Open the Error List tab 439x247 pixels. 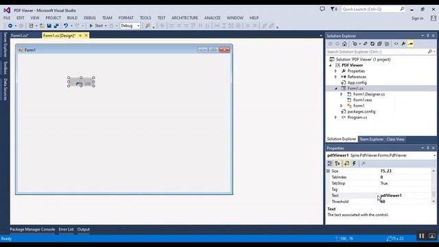(66, 229)
